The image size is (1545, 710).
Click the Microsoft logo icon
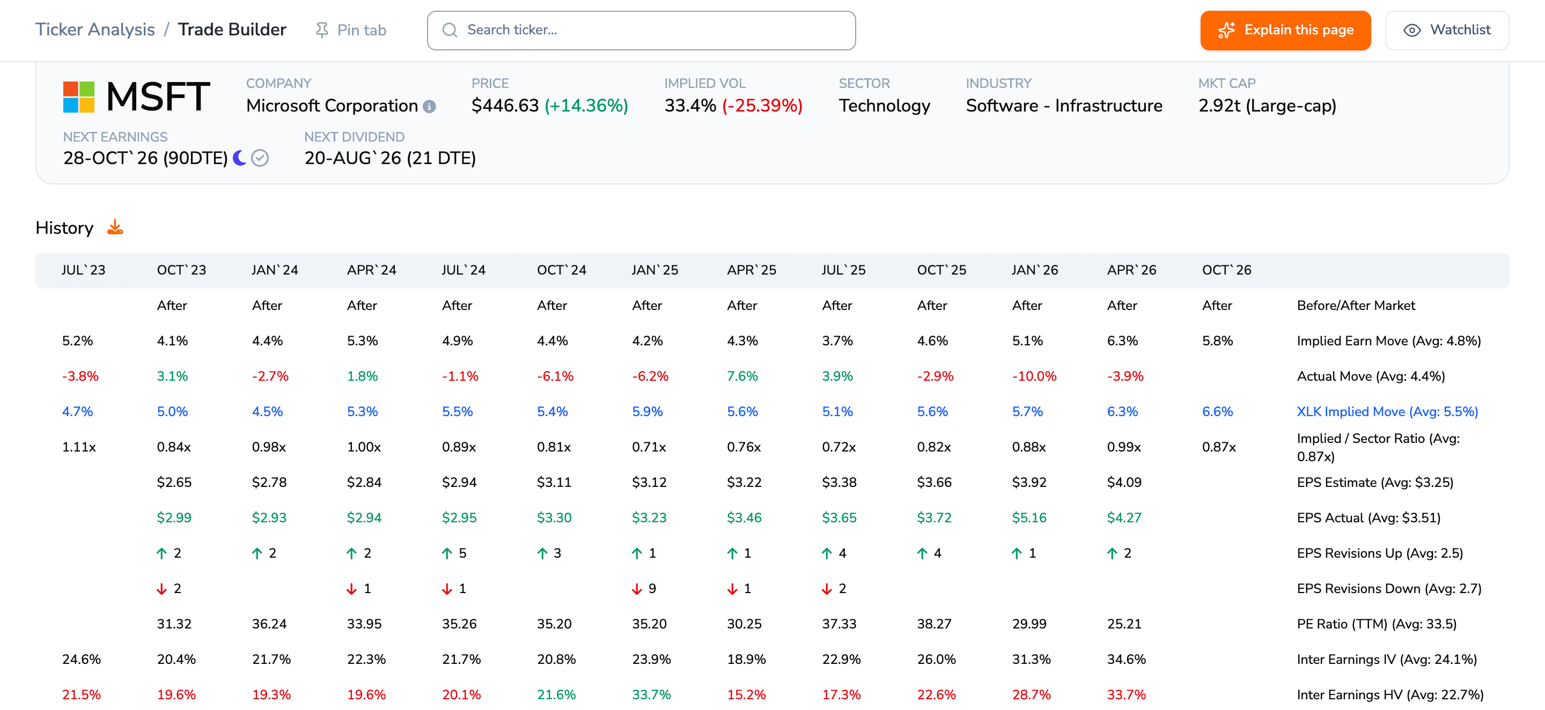[79, 97]
